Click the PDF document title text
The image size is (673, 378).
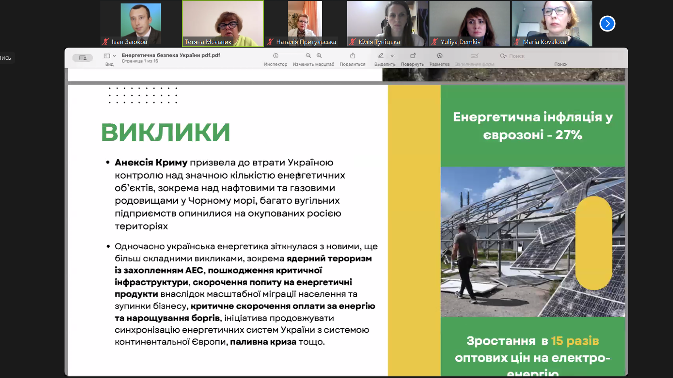pos(171,55)
